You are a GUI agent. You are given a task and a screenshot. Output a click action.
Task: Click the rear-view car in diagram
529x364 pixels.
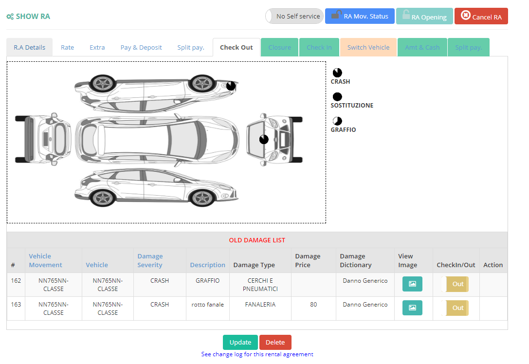[x=43, y=139]
